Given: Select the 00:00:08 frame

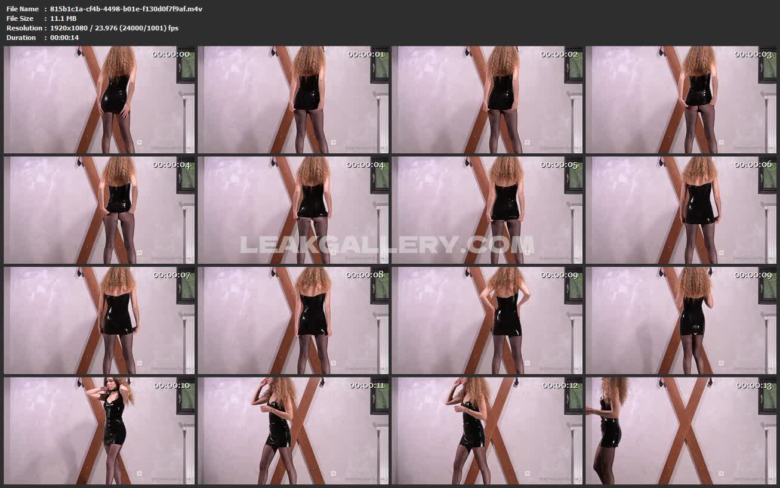Looking at the screenshot, I should pyautogui.click(x=293, y=320).
